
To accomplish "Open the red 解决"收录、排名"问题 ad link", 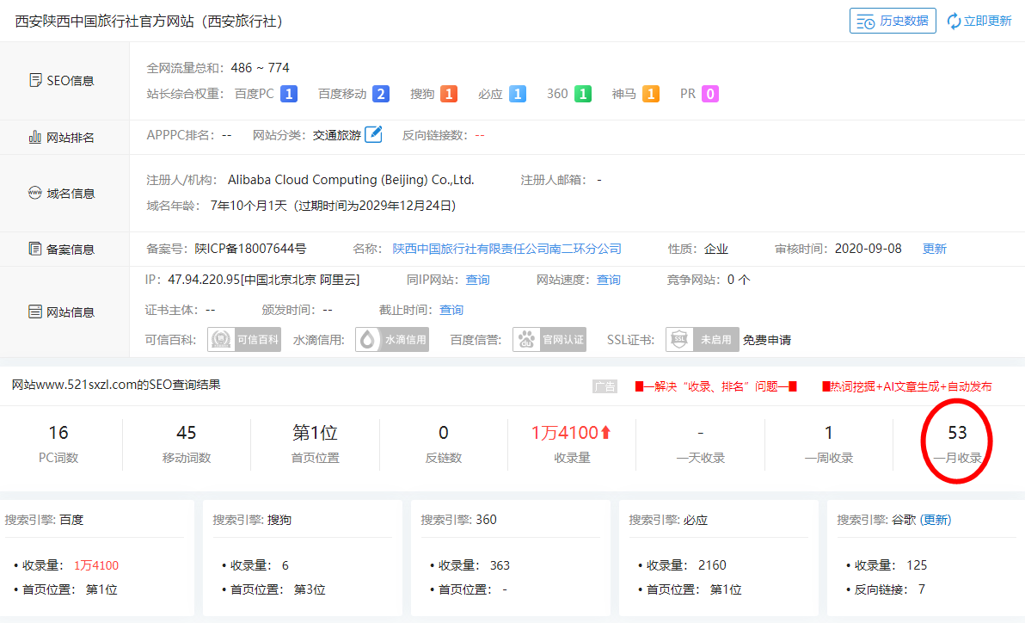I will click(715, 386).
